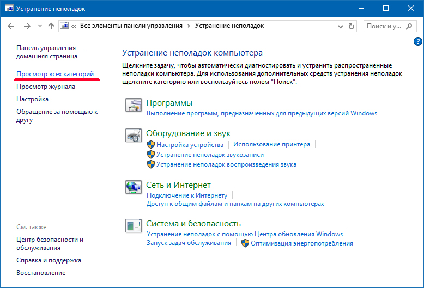The image size is (424, 288).
Task: Click the search field in Control Panel
Action: click(x=390, y=26)
